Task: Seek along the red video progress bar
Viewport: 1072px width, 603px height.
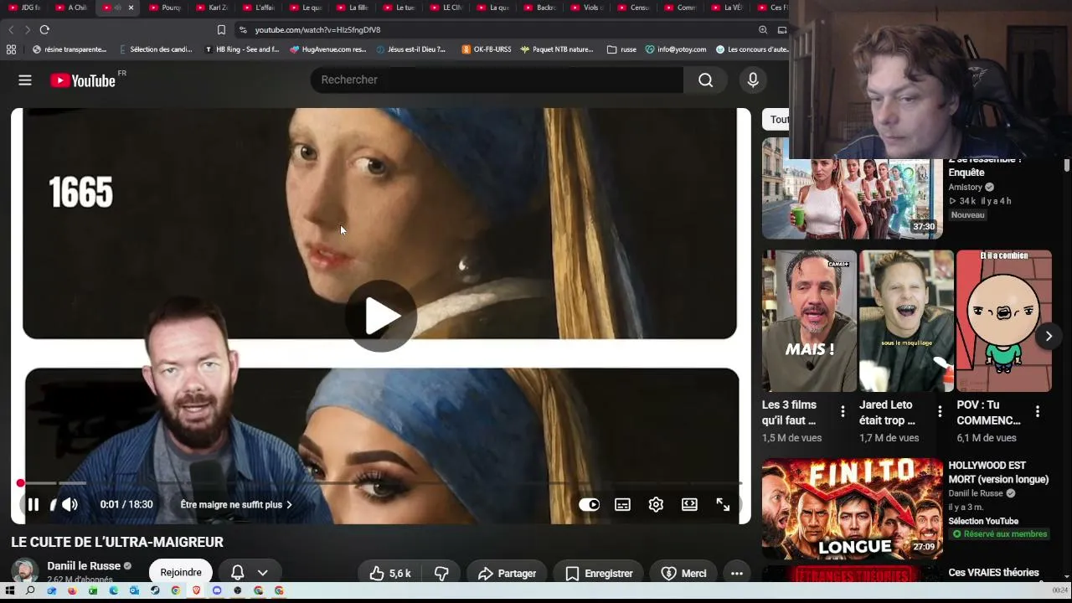Action: click(x=381, y=483)
